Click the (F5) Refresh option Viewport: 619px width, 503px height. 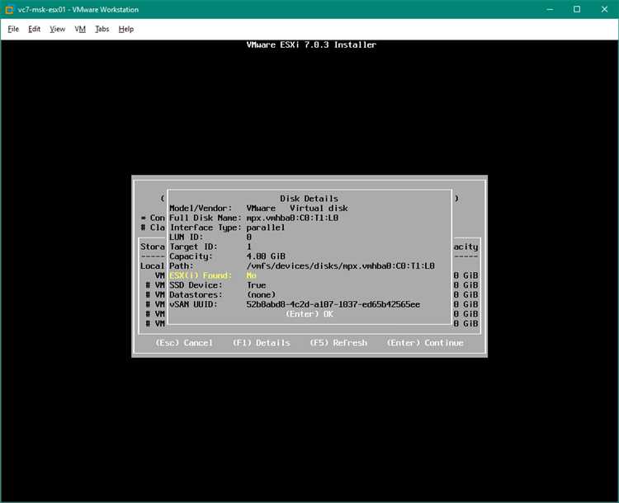pos(338,343)
